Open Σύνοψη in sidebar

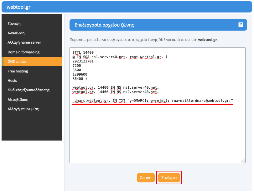14,24
